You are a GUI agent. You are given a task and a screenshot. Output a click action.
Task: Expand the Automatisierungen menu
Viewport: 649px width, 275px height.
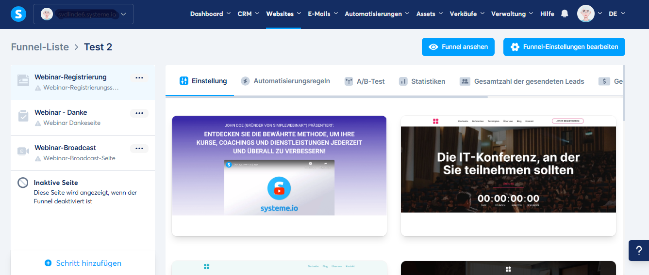coord(377,14)
